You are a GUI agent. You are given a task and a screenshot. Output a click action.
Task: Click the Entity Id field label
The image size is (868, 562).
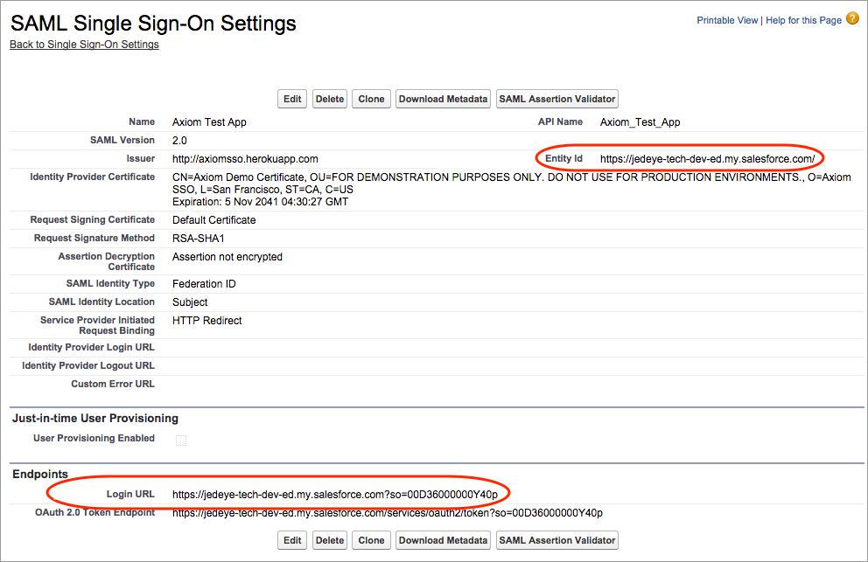pyautogui.click(x=563, y=159)
